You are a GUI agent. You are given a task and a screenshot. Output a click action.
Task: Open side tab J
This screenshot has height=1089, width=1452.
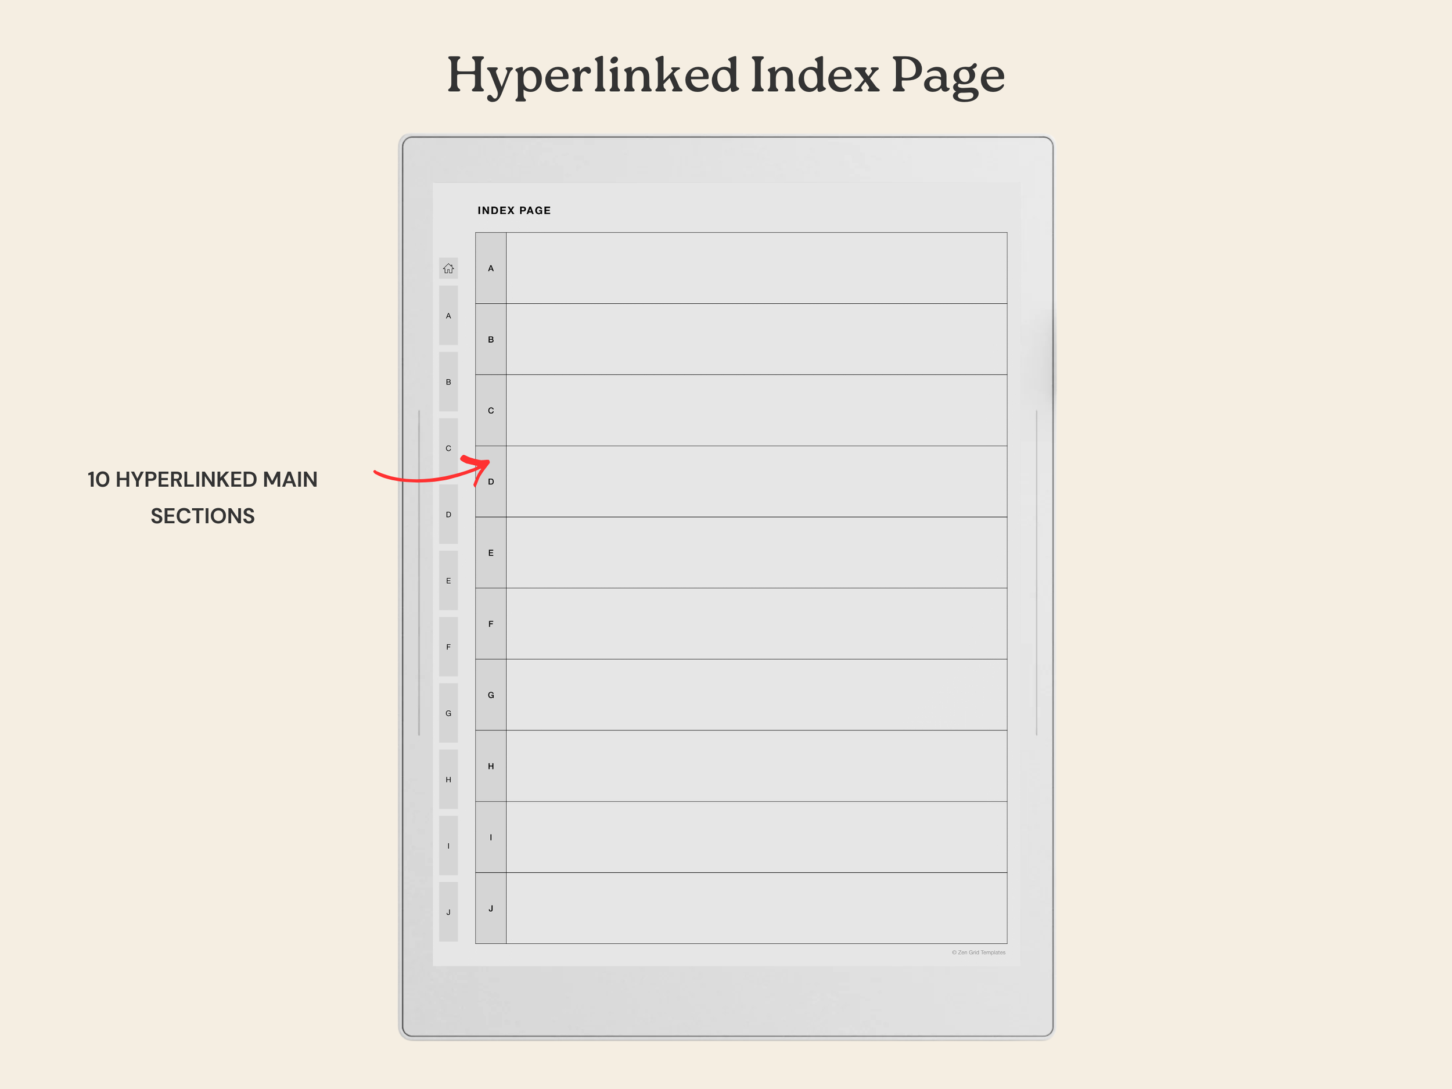[x=448, y=912]
